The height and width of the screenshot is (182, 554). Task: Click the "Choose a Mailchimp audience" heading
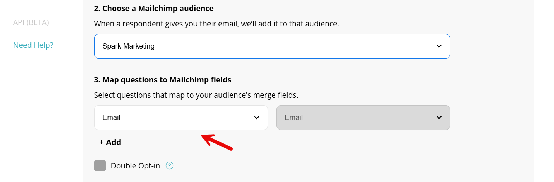(x=154, y=8)
